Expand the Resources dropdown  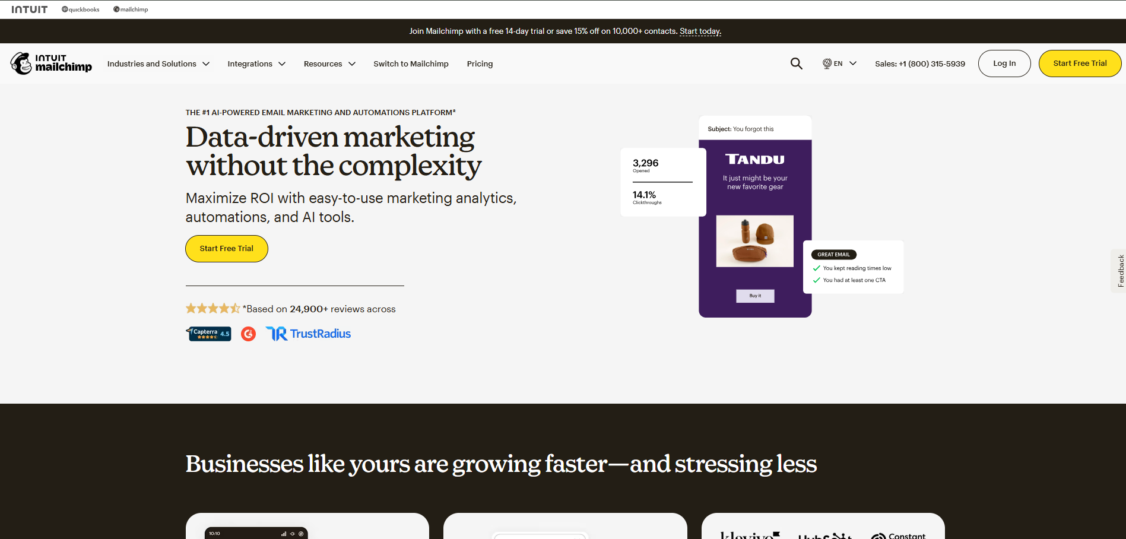pos(329,64)
